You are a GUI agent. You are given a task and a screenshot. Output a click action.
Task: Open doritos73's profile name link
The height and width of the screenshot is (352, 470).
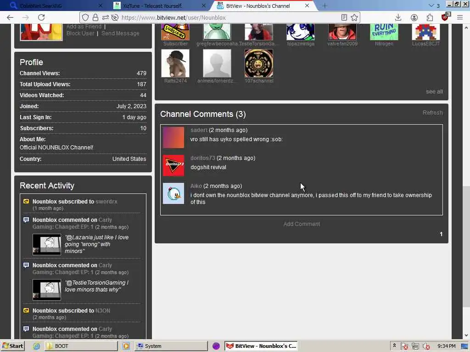coord(202,158)
